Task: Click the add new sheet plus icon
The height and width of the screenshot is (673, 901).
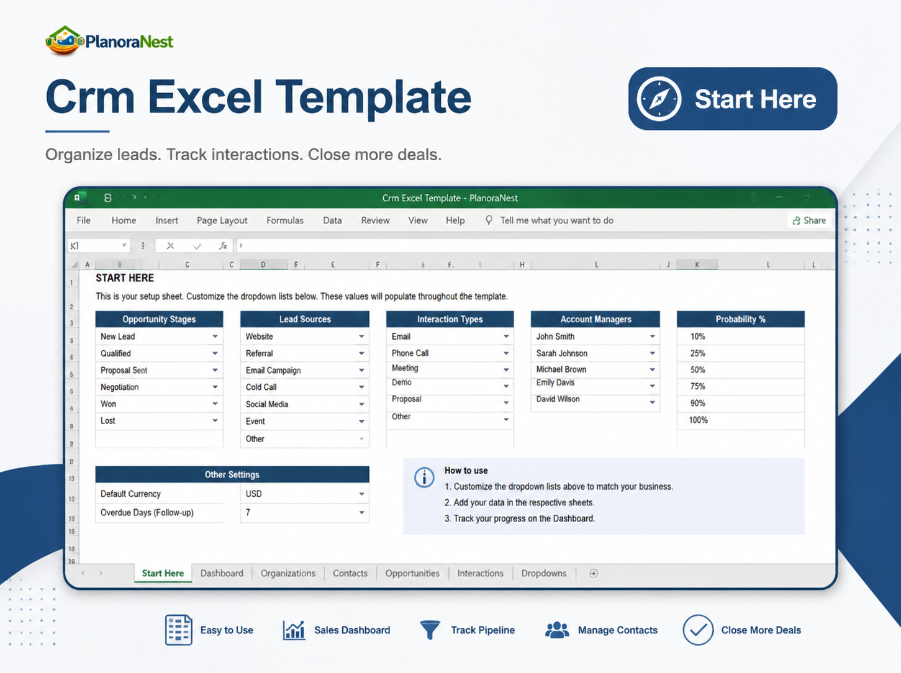Action: point(594,573)
